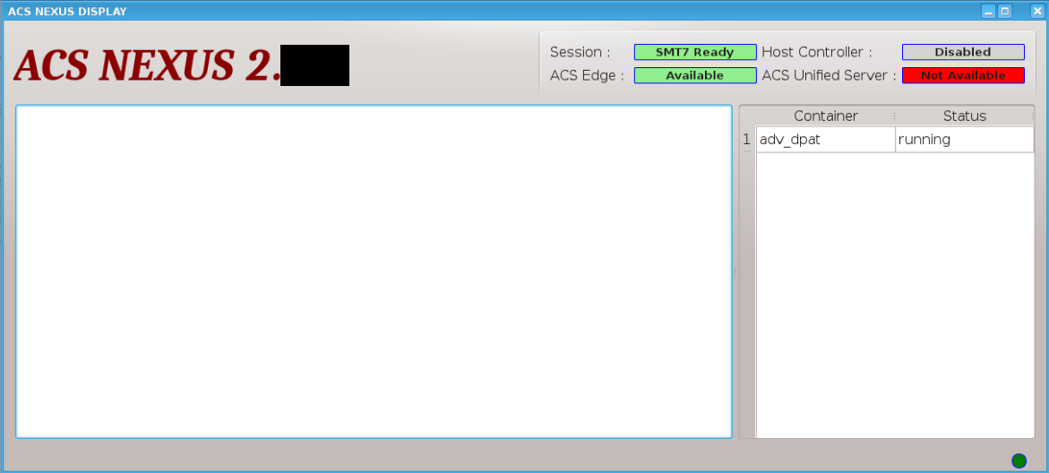The image size is (1049, 473).
Task: Click the Disabled Host Controller status
Action: click(963, 52)
